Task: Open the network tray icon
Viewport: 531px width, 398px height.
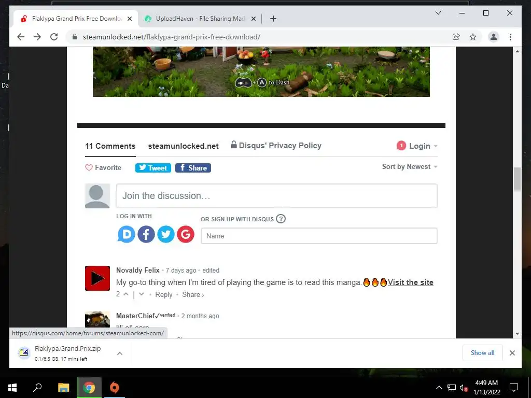Action: (452, 388)
